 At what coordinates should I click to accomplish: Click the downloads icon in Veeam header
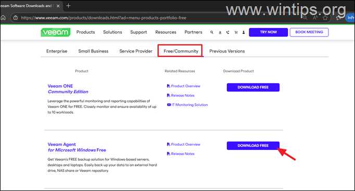tap(220, 32)
